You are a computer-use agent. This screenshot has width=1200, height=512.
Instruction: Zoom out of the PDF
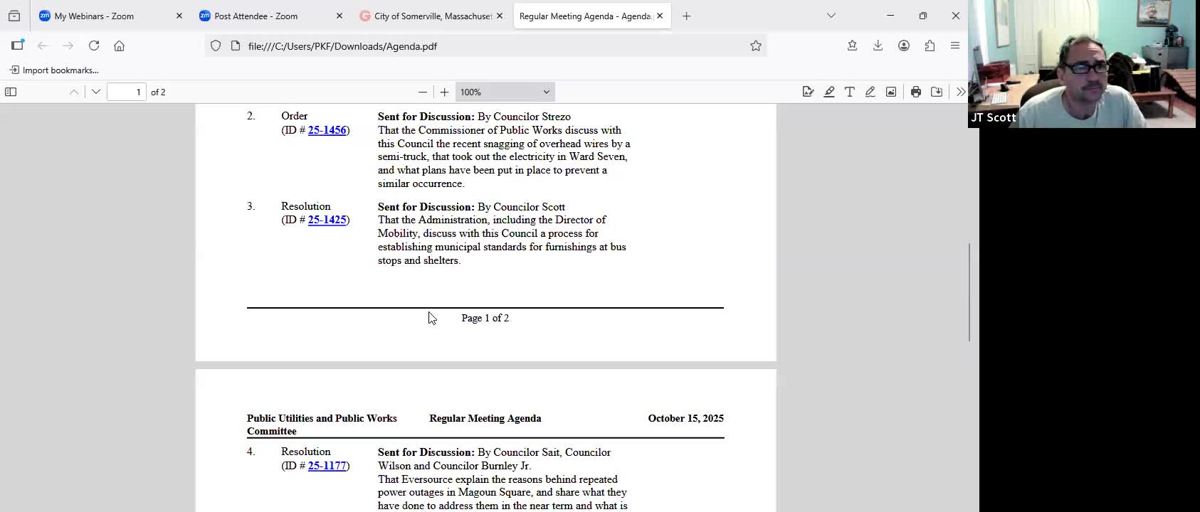coord(423,92)
